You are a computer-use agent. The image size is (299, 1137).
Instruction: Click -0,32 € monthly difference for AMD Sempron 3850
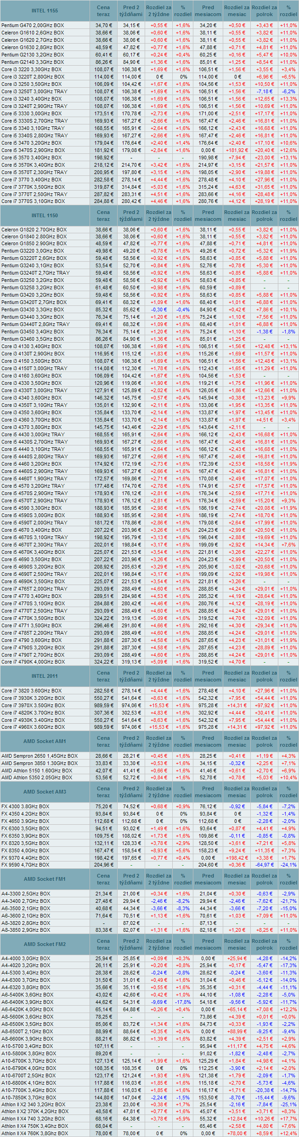pos(237,763)
